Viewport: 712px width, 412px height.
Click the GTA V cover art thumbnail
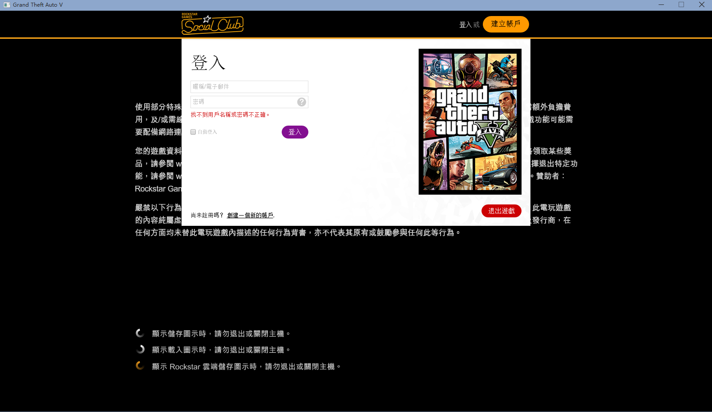(x=470, y=122)
